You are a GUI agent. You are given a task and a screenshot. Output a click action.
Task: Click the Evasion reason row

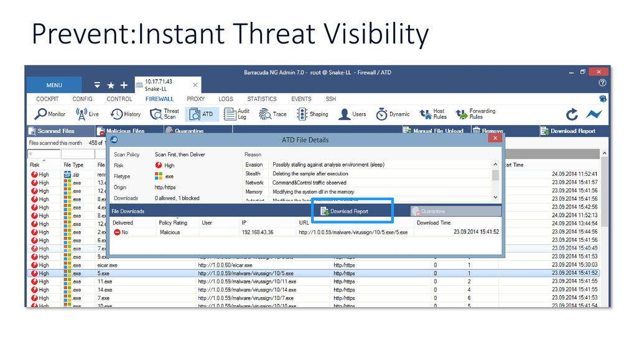pyautogui.click(x=368, y=164)
